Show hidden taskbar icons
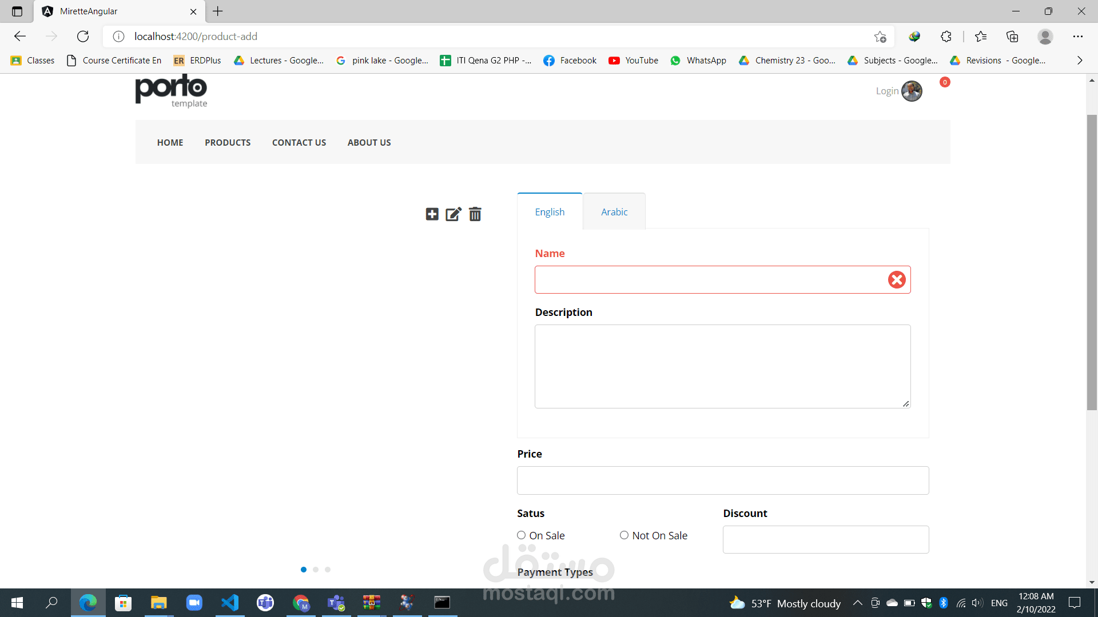The height and width of the screenshot is (617, 1098). (x=858, y=603)
